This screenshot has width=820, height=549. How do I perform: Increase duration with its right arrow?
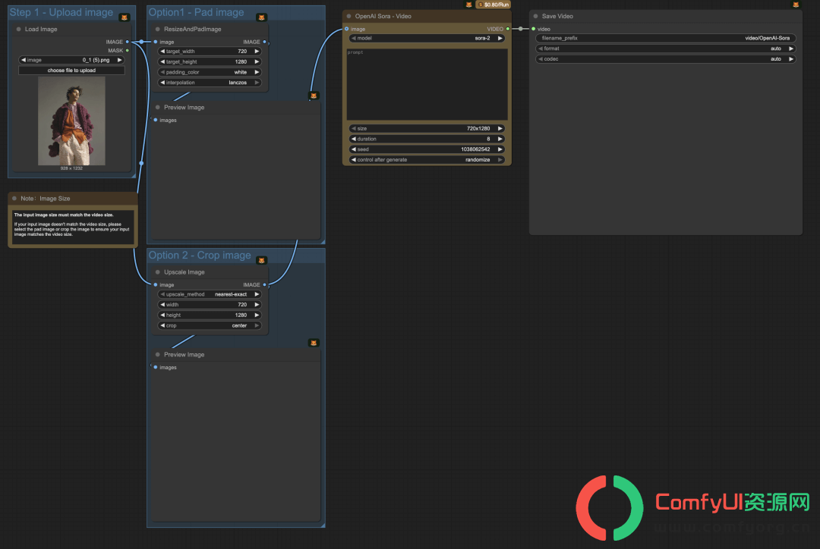point(500,139)
